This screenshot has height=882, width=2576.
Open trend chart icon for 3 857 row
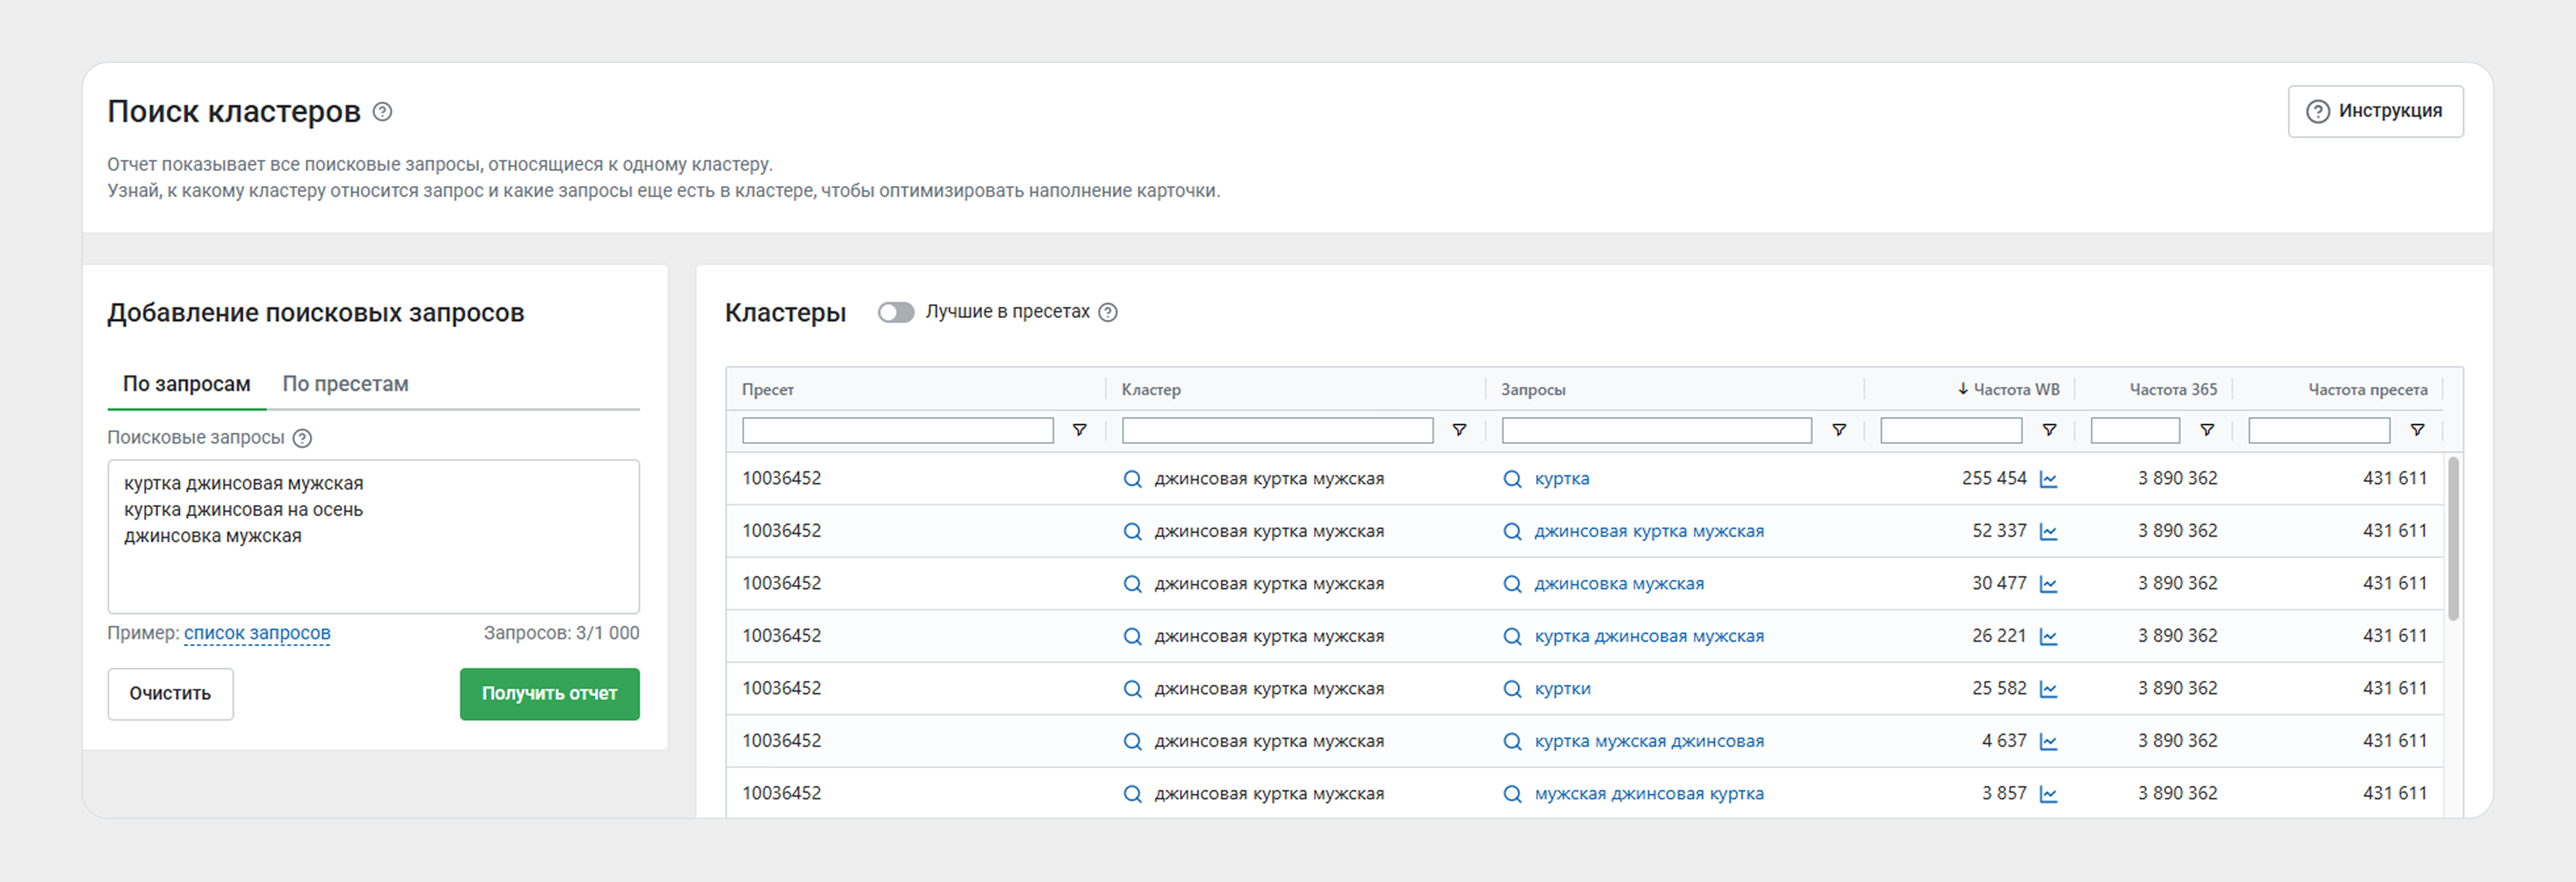[2048, 794]
